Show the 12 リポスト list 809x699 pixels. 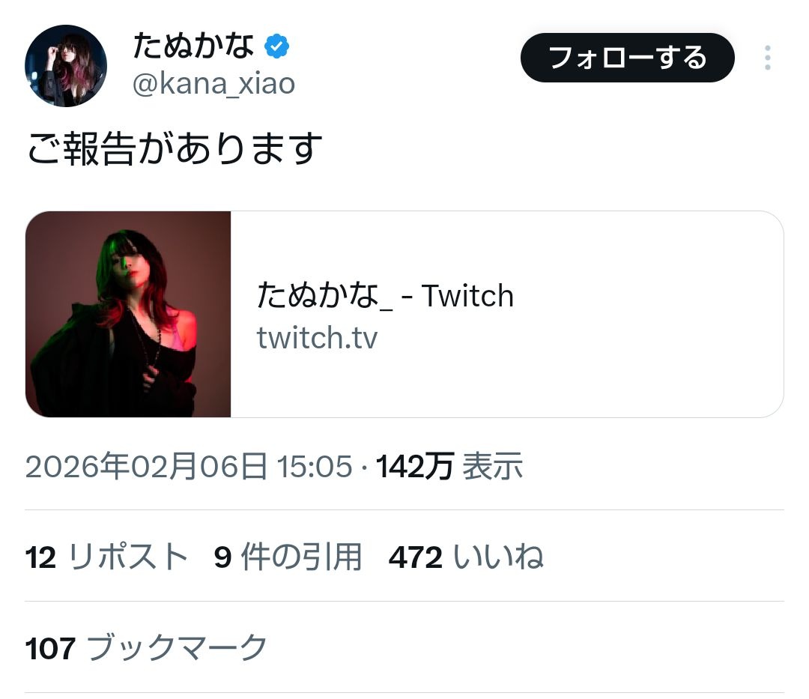106,557
